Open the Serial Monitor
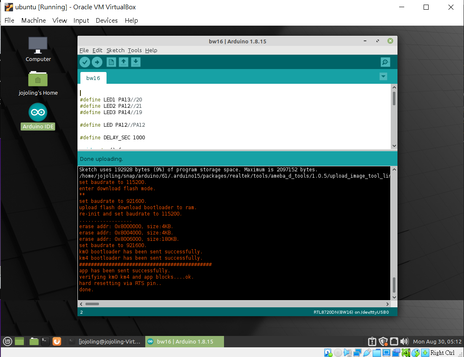Image resolution: width=464 pixels, height=357 pixels. tap(385, 62)
